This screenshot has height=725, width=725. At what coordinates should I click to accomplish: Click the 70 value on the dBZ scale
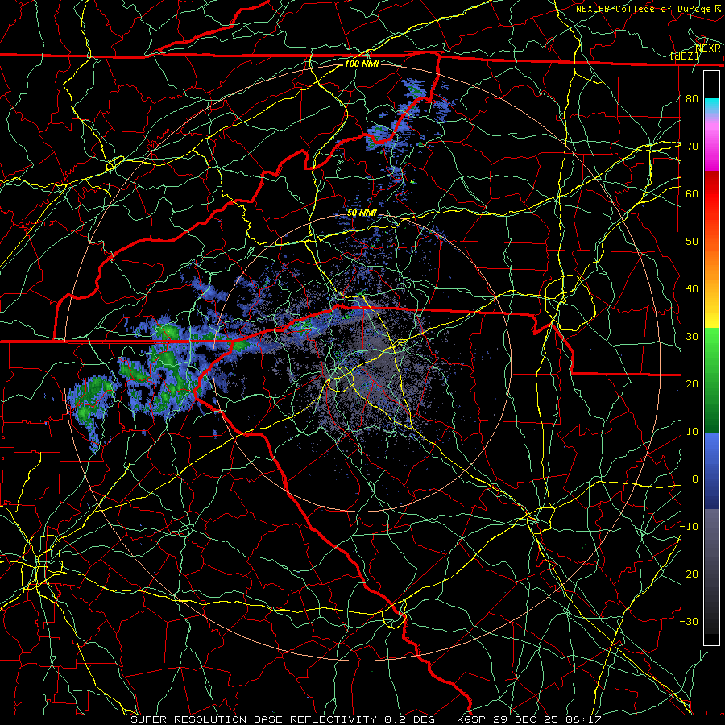(692, 147)
